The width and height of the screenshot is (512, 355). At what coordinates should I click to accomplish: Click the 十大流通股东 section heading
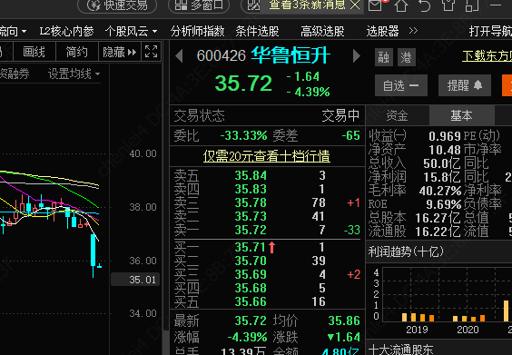pyautogui.click(x=400, y=350)
